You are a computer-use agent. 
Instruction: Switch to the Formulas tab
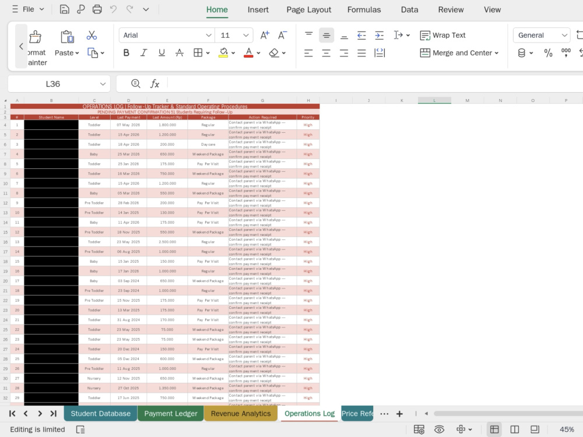pyautogui.click(x=364, y=10)
